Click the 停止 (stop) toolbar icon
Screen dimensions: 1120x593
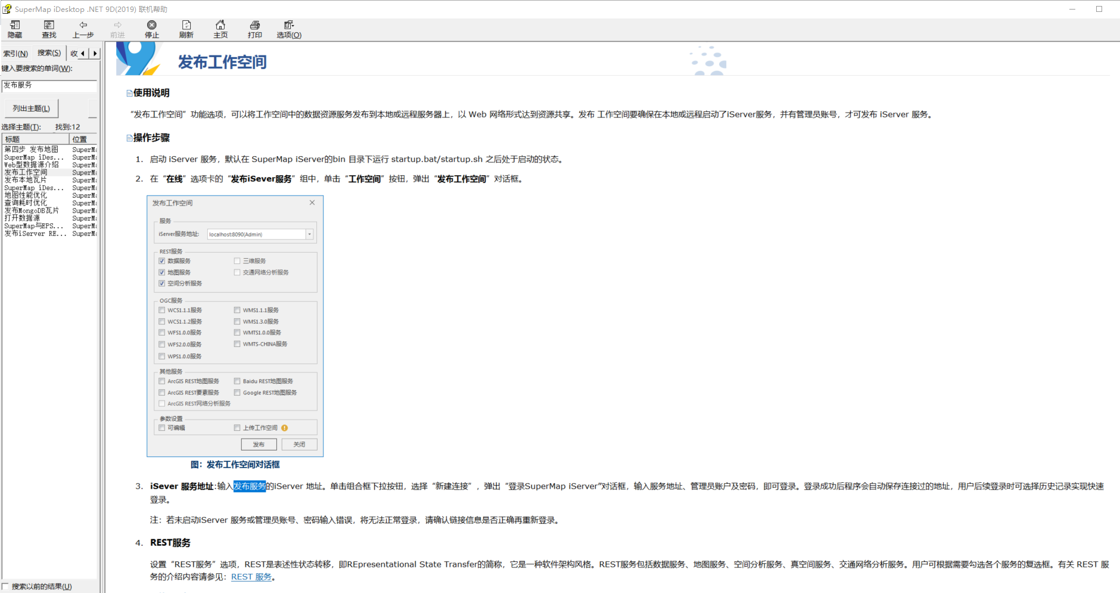152,25
